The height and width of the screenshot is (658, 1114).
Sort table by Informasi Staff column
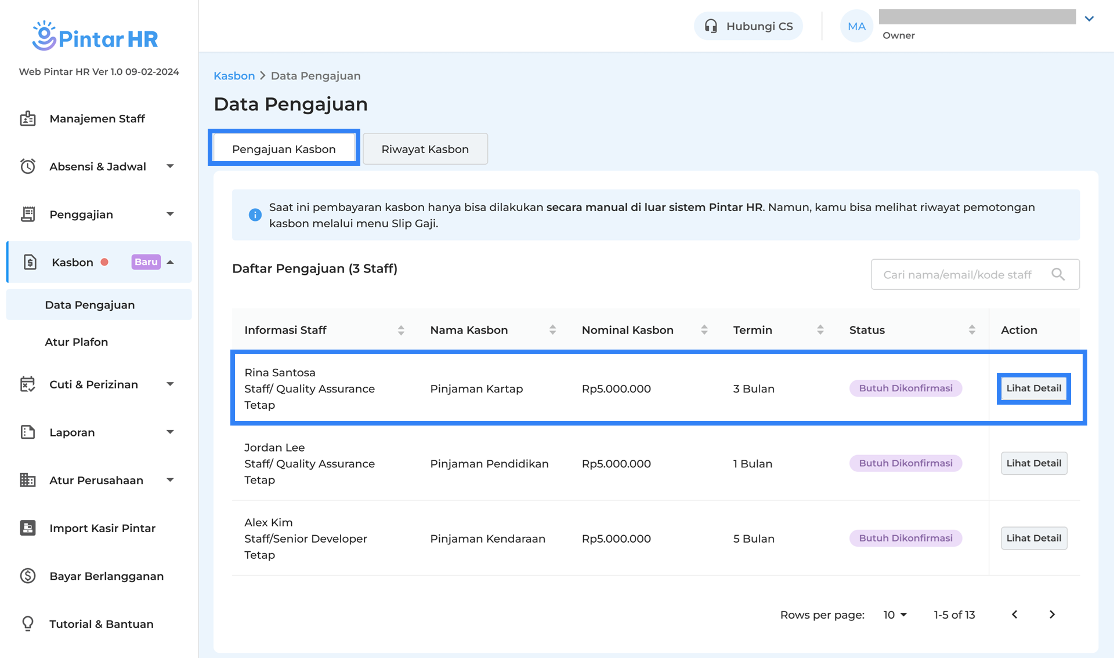coord(401,330)
